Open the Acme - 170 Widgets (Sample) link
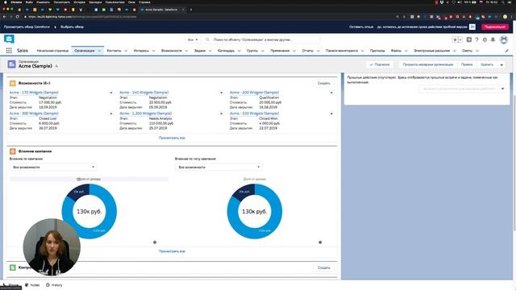 (34, 93)
